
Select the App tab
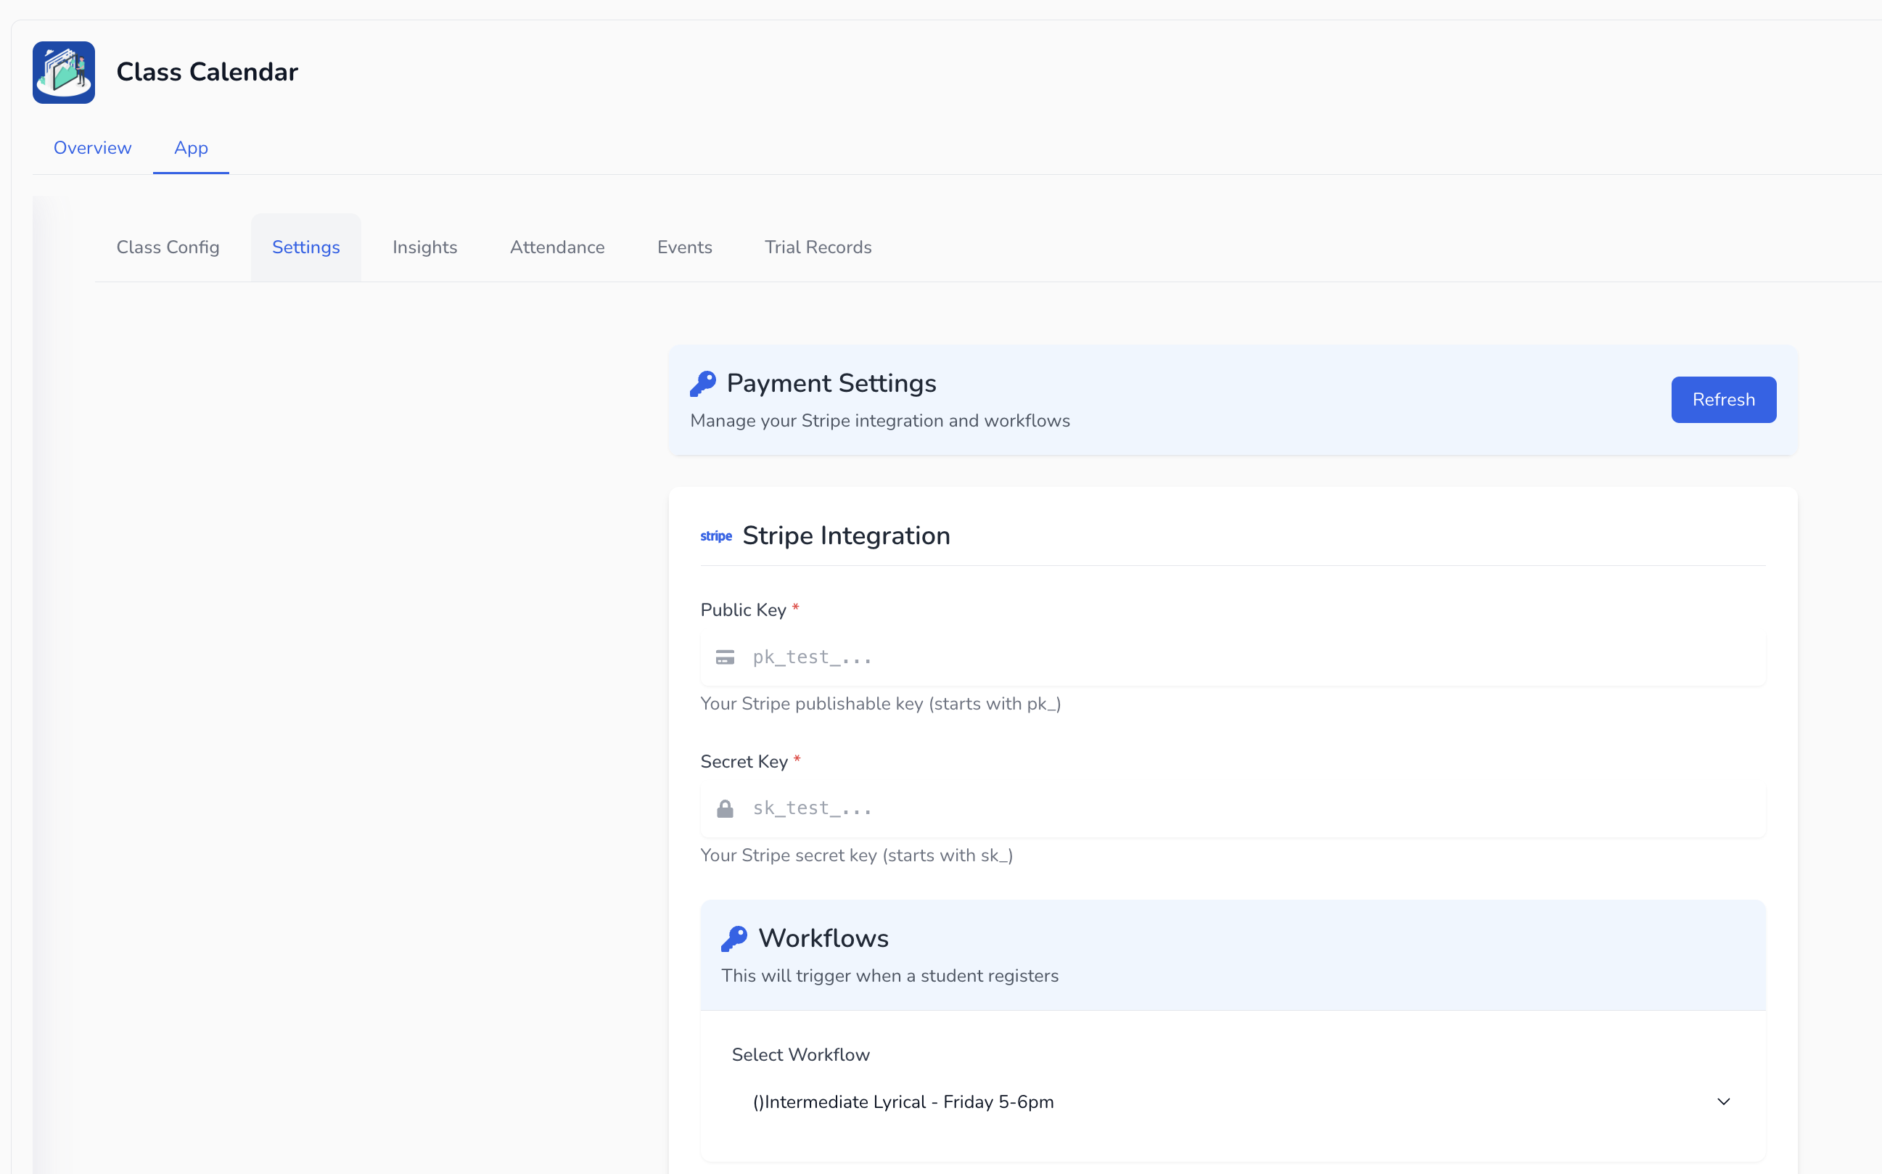pyautogui.click(x=191, y=147)
